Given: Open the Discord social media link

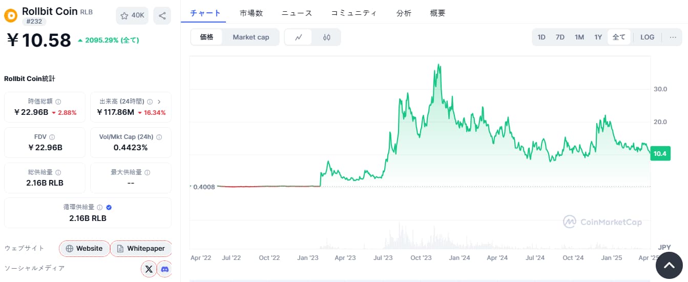Looking at the screenshot, I should (x=164, y=269).
